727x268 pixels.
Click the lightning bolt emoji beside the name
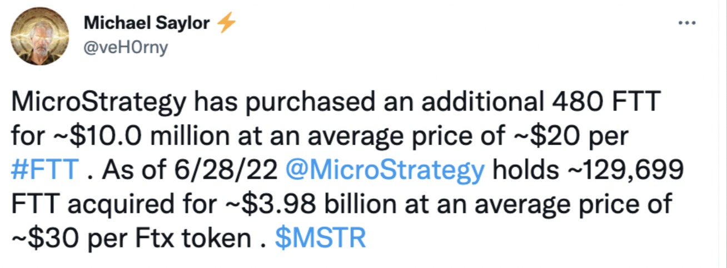[x=226, y=23]
